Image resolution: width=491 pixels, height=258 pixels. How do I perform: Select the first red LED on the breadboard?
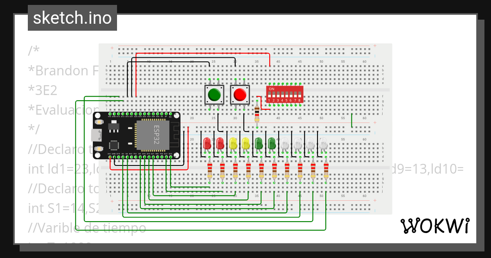coord(207,143)
